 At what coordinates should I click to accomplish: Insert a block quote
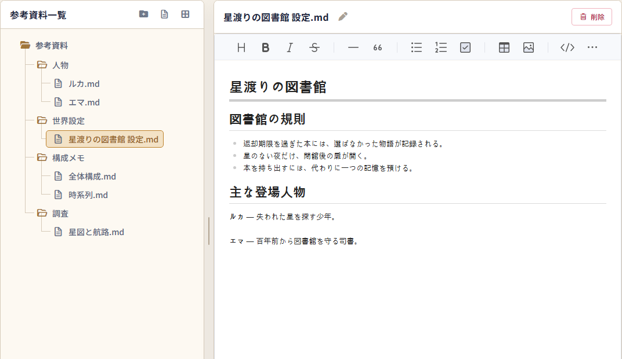pyautogui.click(x=377, y=47)
